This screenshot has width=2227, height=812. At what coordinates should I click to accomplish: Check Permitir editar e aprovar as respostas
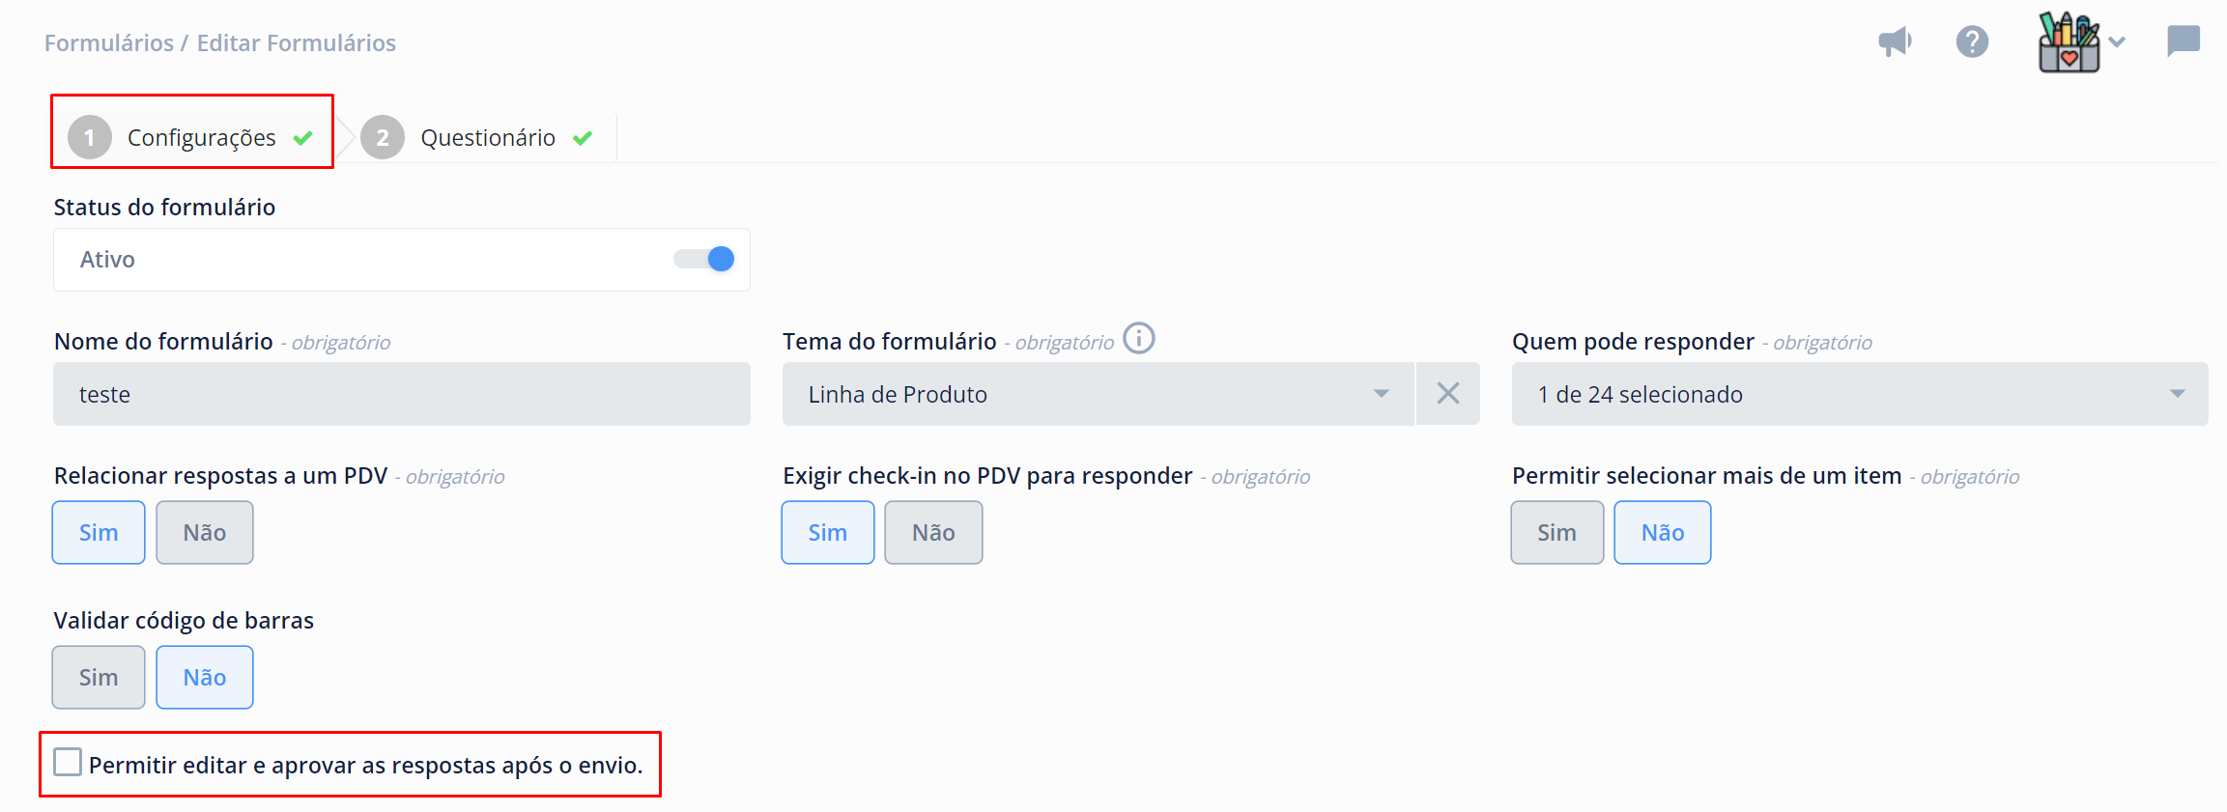click(68, 763)
